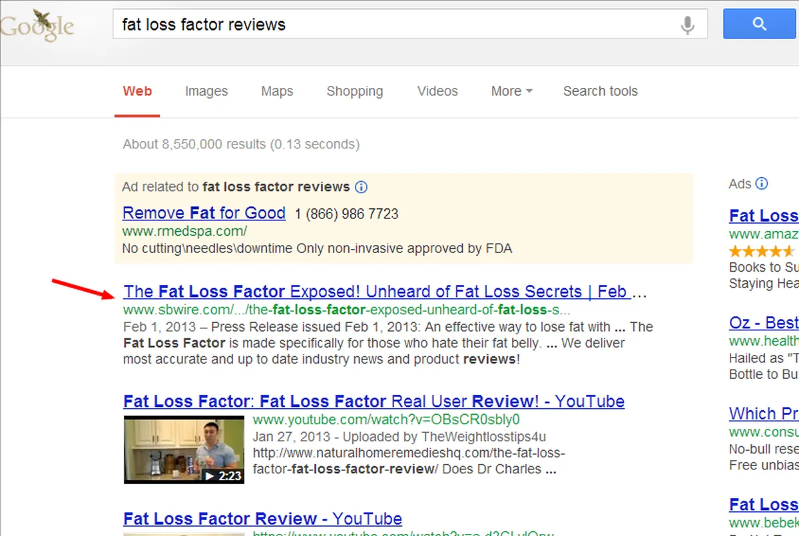Click 'Jan 27, 2013 - Uploaded by TheWeightlosstips4u' text
This screenshot has width=799, height=536.
pyautogui.click(x=400, y=437)
